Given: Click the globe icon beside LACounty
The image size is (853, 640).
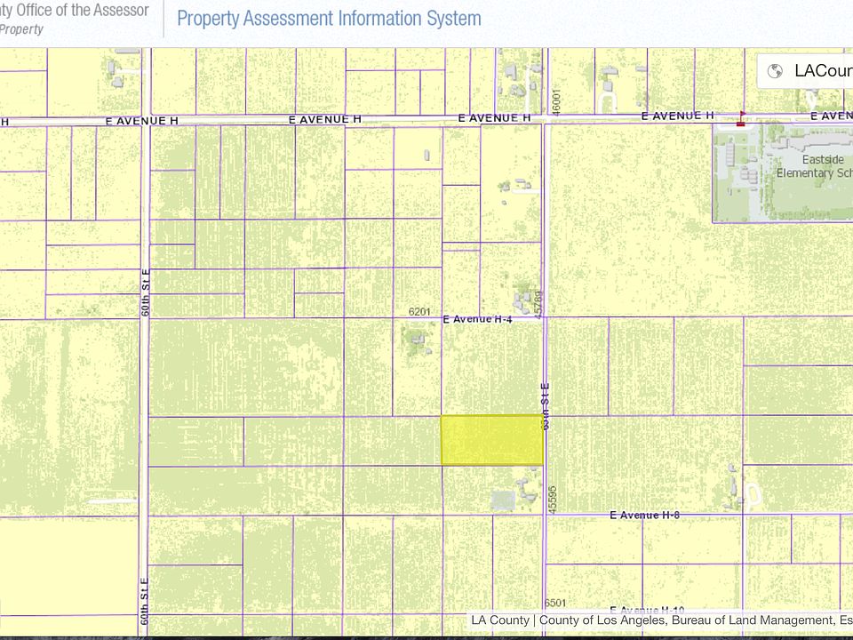Looking at the screenshot, I should [775, 71].
